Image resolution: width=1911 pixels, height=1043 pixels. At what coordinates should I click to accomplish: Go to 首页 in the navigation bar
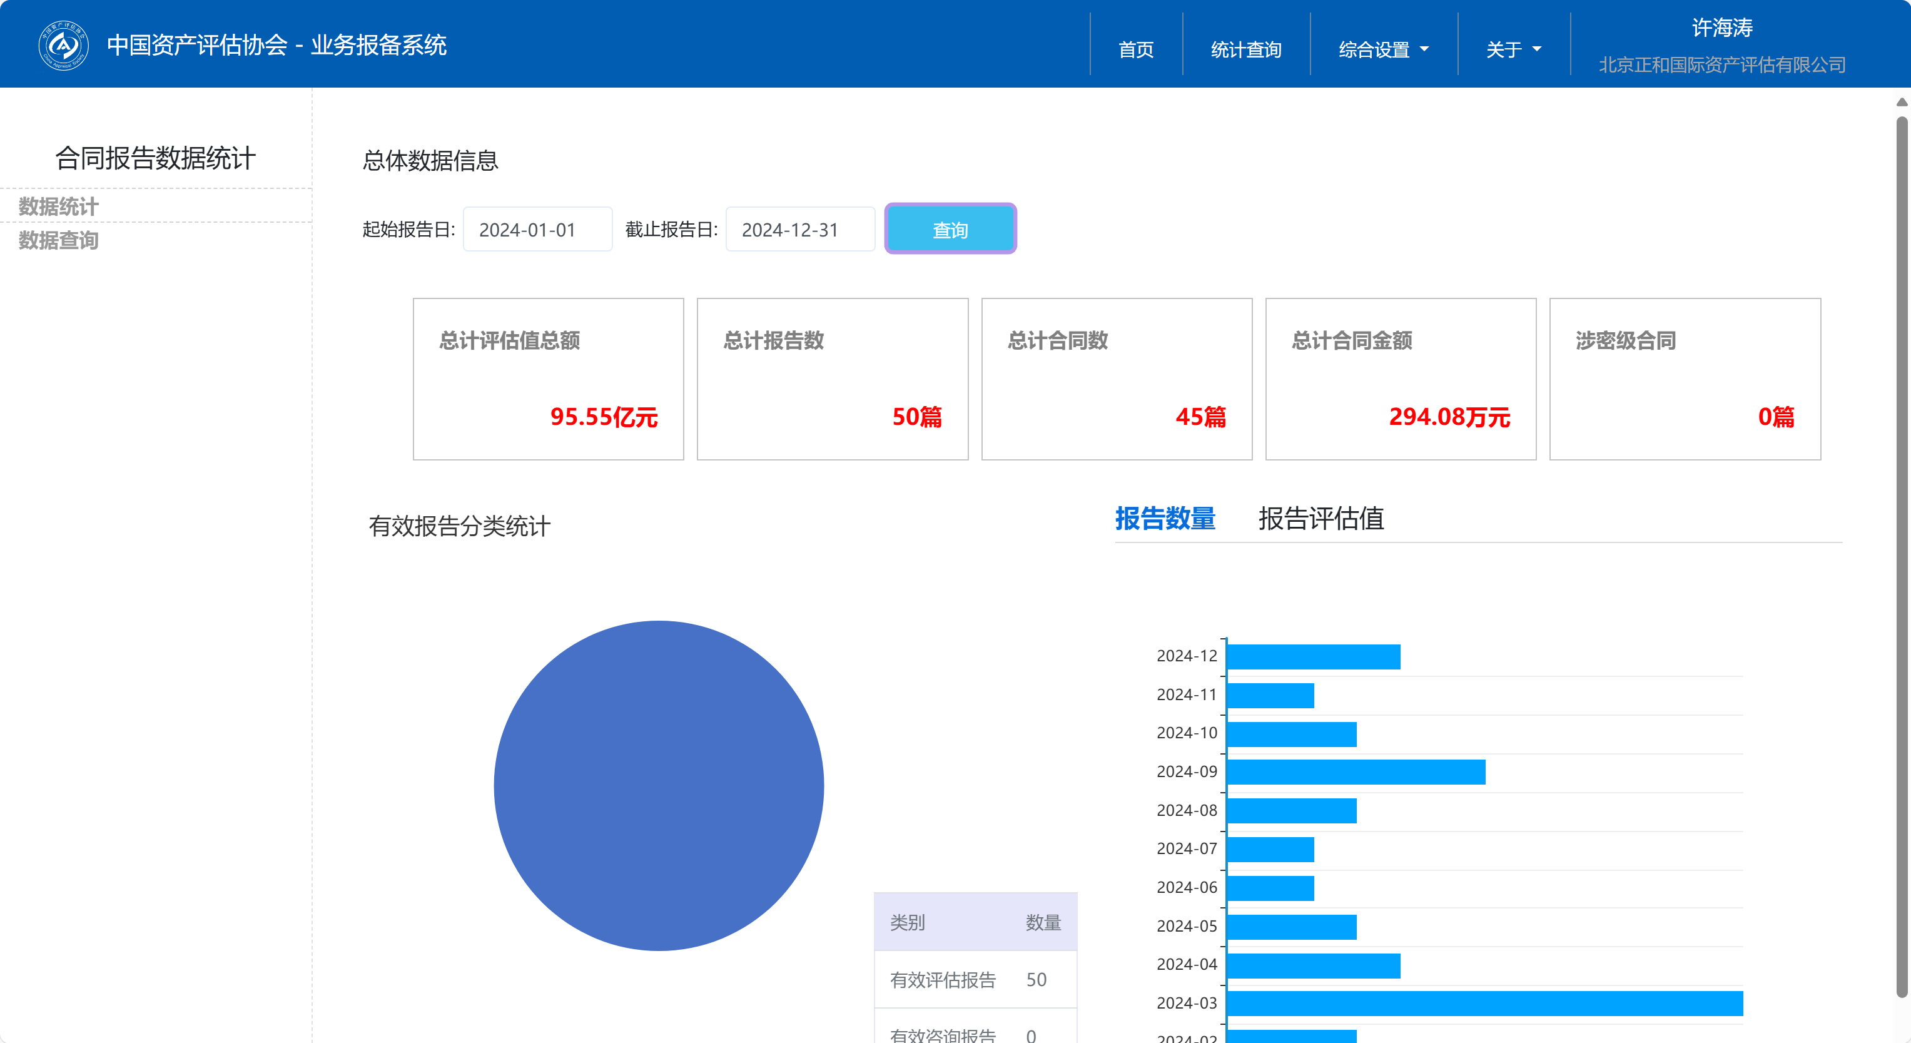tap(1135, 49)
